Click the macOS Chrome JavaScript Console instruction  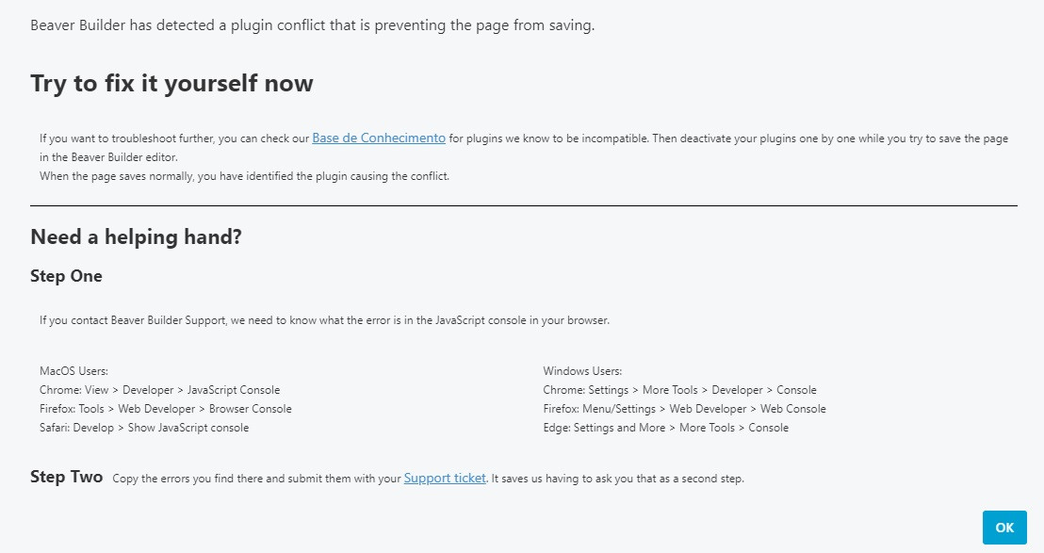[160, 390]
